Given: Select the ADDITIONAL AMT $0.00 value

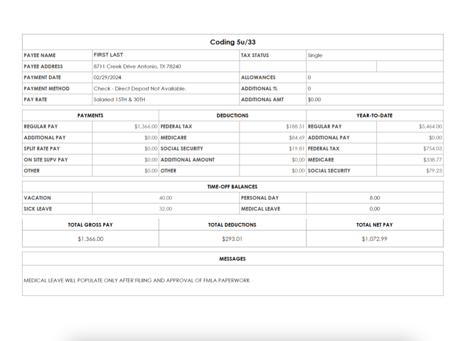Looking at the screenshot, I should (314, 99).
